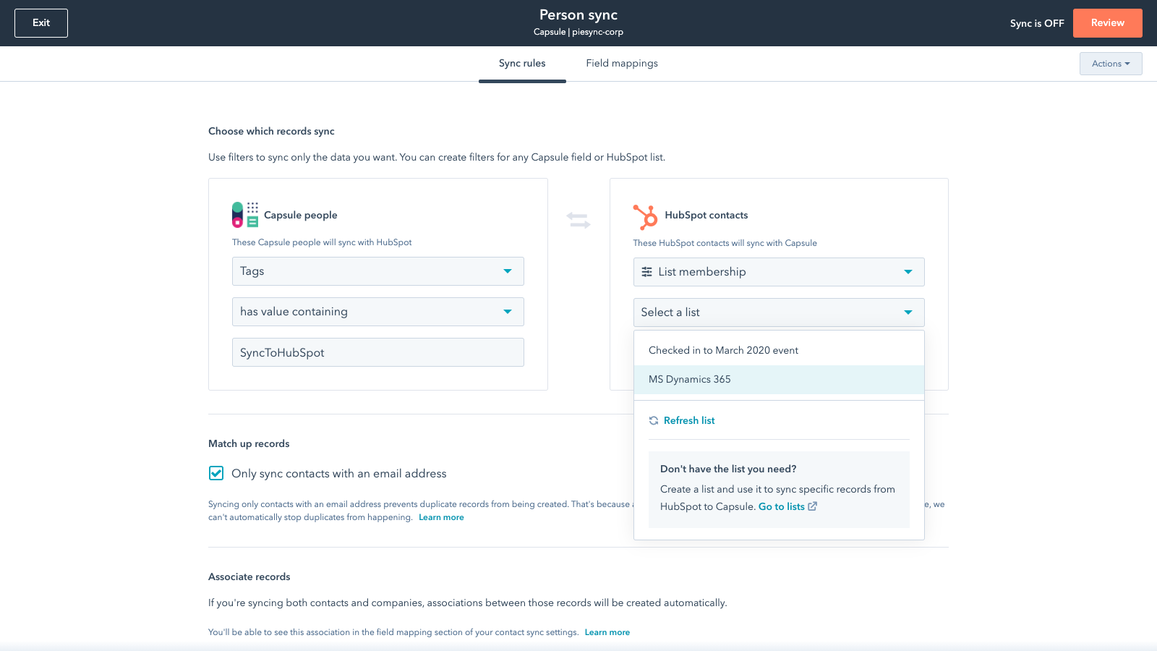Open the Tags field dropdown
1157x651 pixels.
[x=377, y=271]
